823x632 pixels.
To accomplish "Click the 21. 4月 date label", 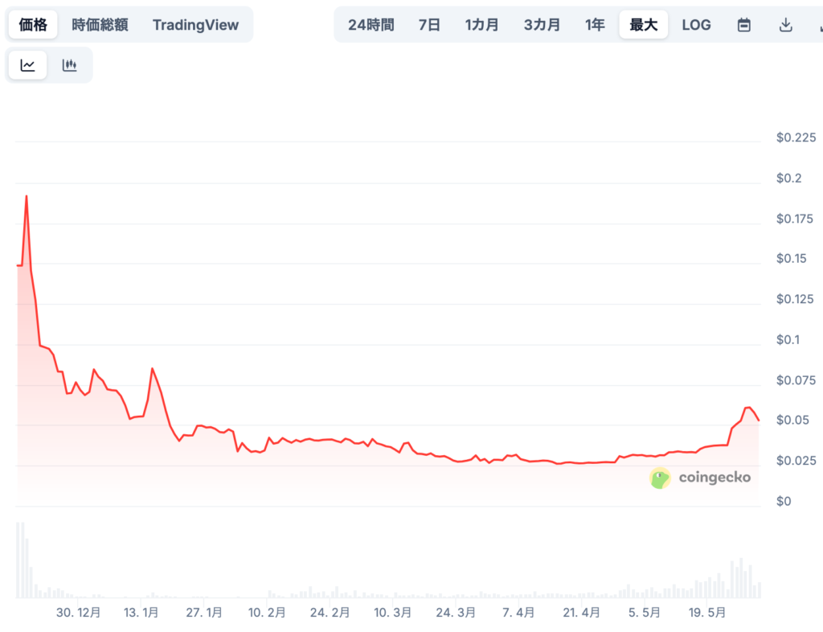I will pyautogui.click(x=581, y=613).
